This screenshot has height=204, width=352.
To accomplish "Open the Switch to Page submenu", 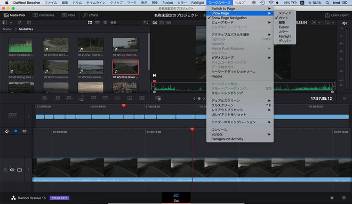I will [x=240, y=8].
